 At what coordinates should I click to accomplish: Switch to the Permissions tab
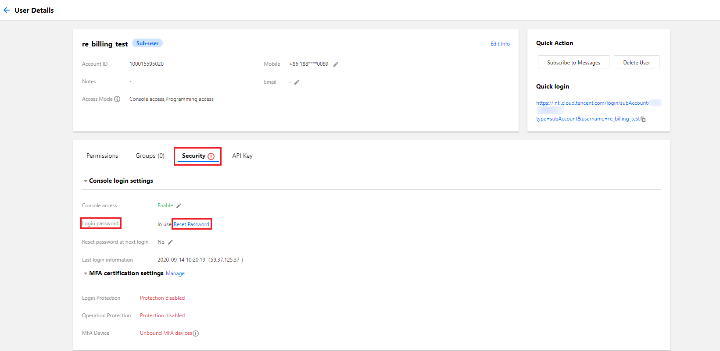click(102, 156)
